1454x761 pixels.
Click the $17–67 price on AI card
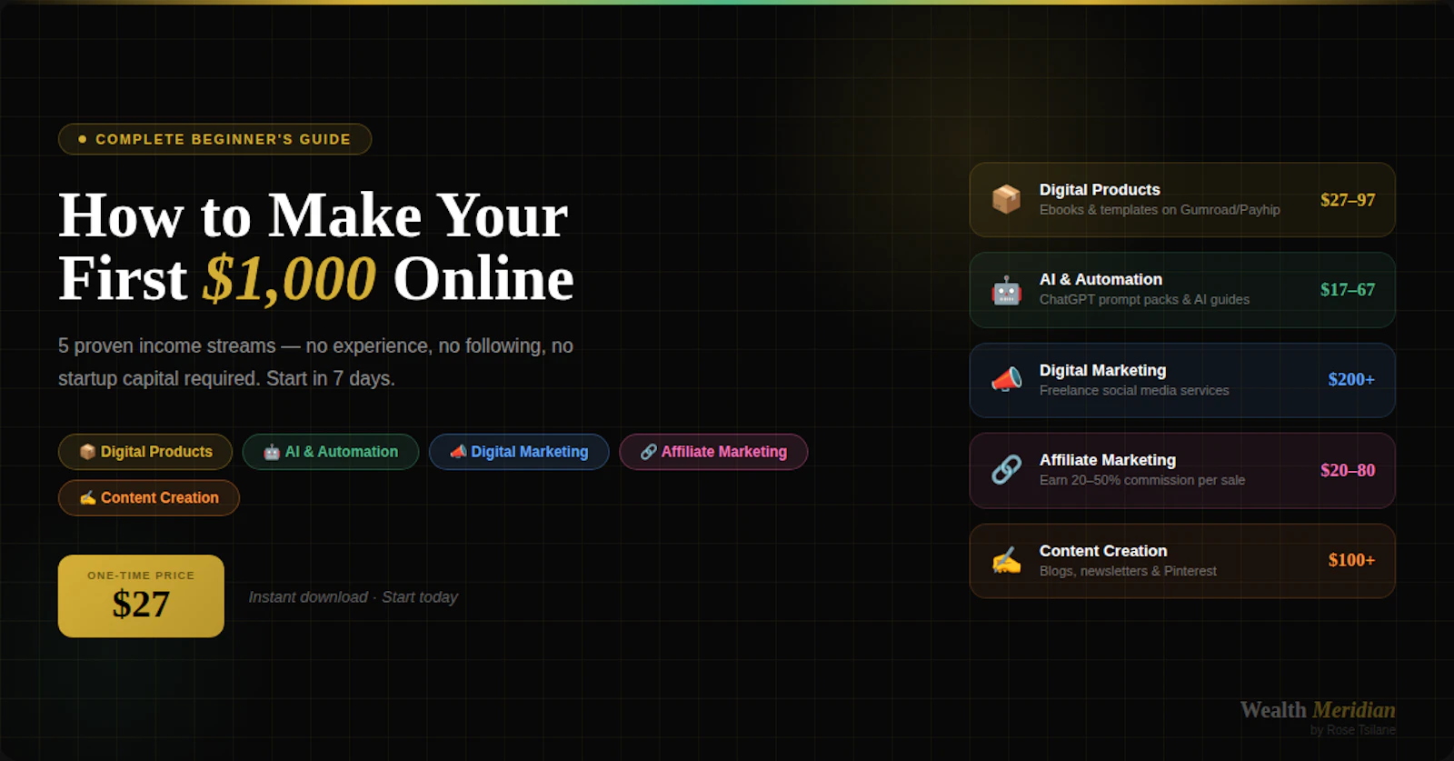1348,290
